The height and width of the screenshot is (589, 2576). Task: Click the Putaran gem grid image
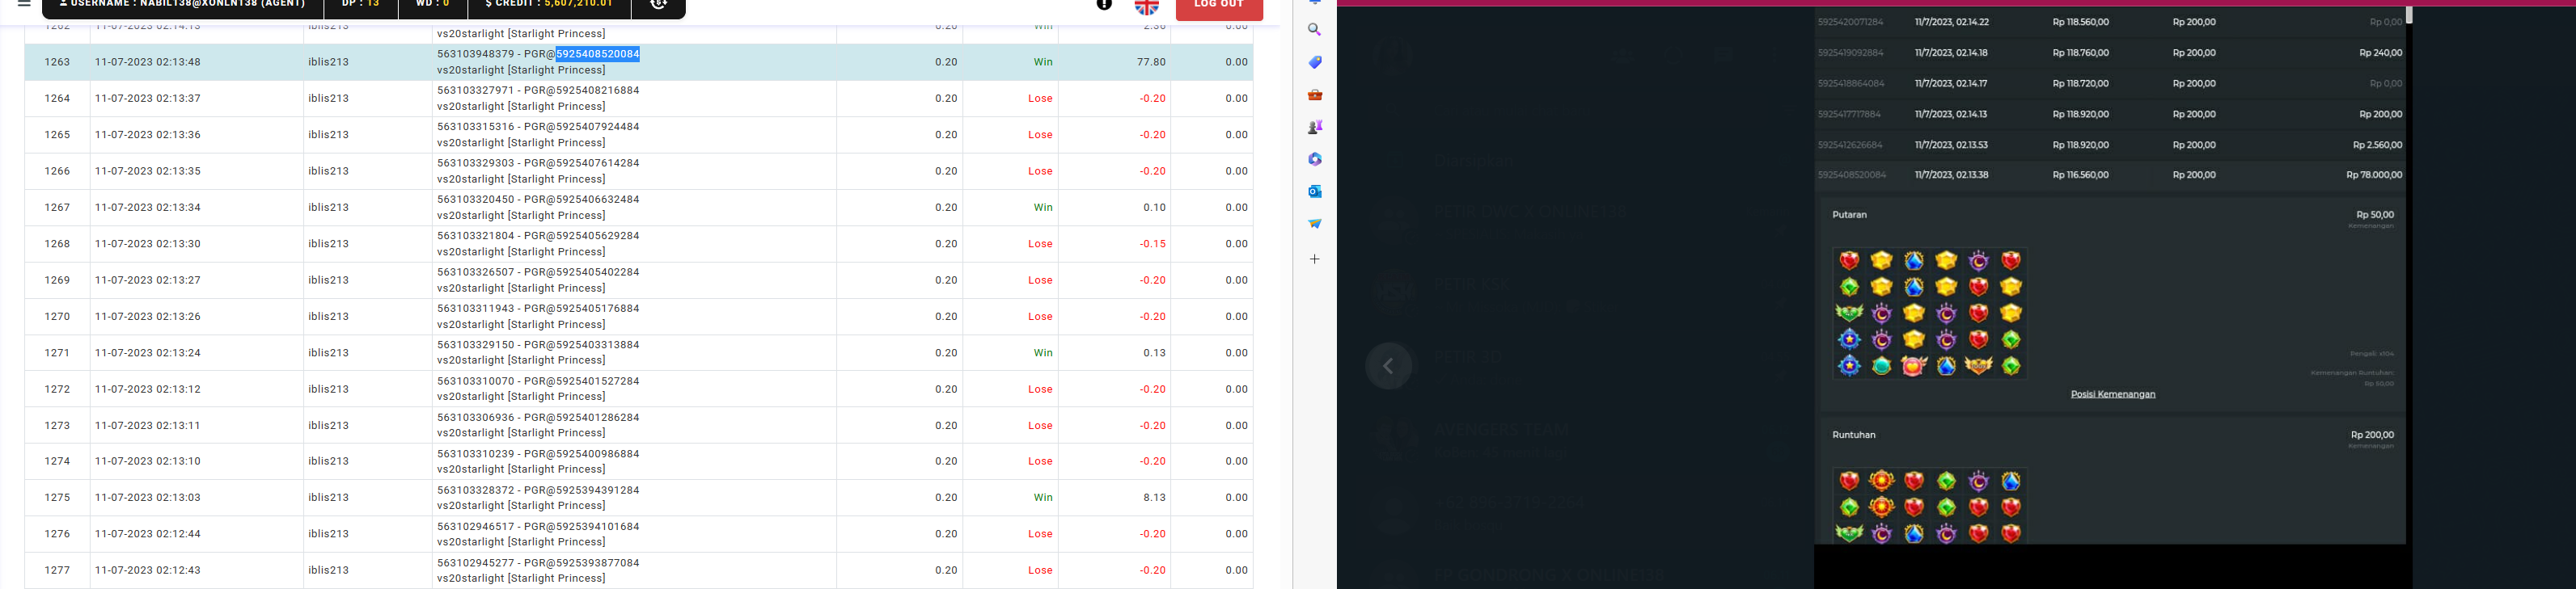(x=1929, y=313)
